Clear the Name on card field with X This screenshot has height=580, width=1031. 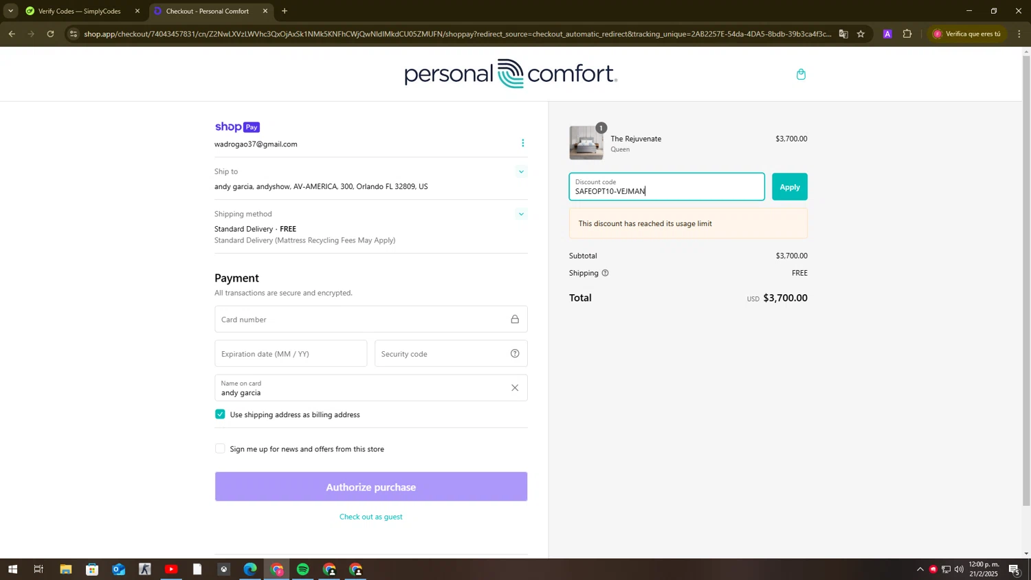pos(515,388)
